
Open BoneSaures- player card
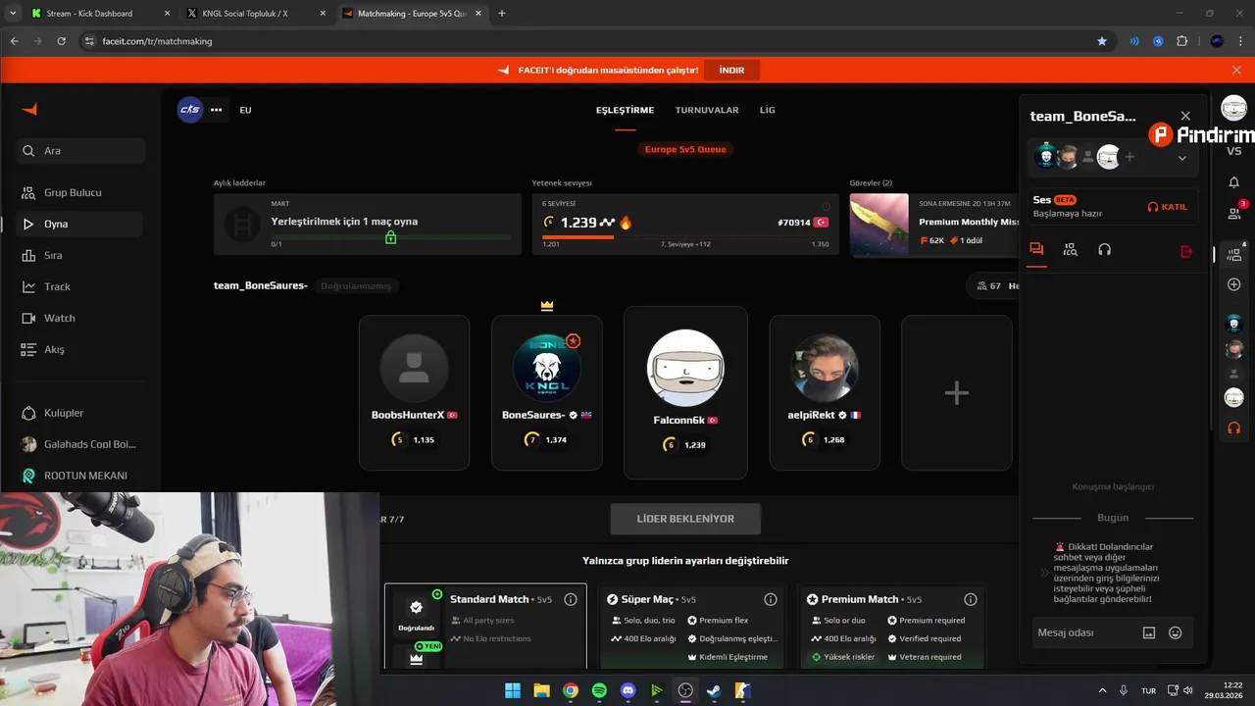click(x=547, y=392)
